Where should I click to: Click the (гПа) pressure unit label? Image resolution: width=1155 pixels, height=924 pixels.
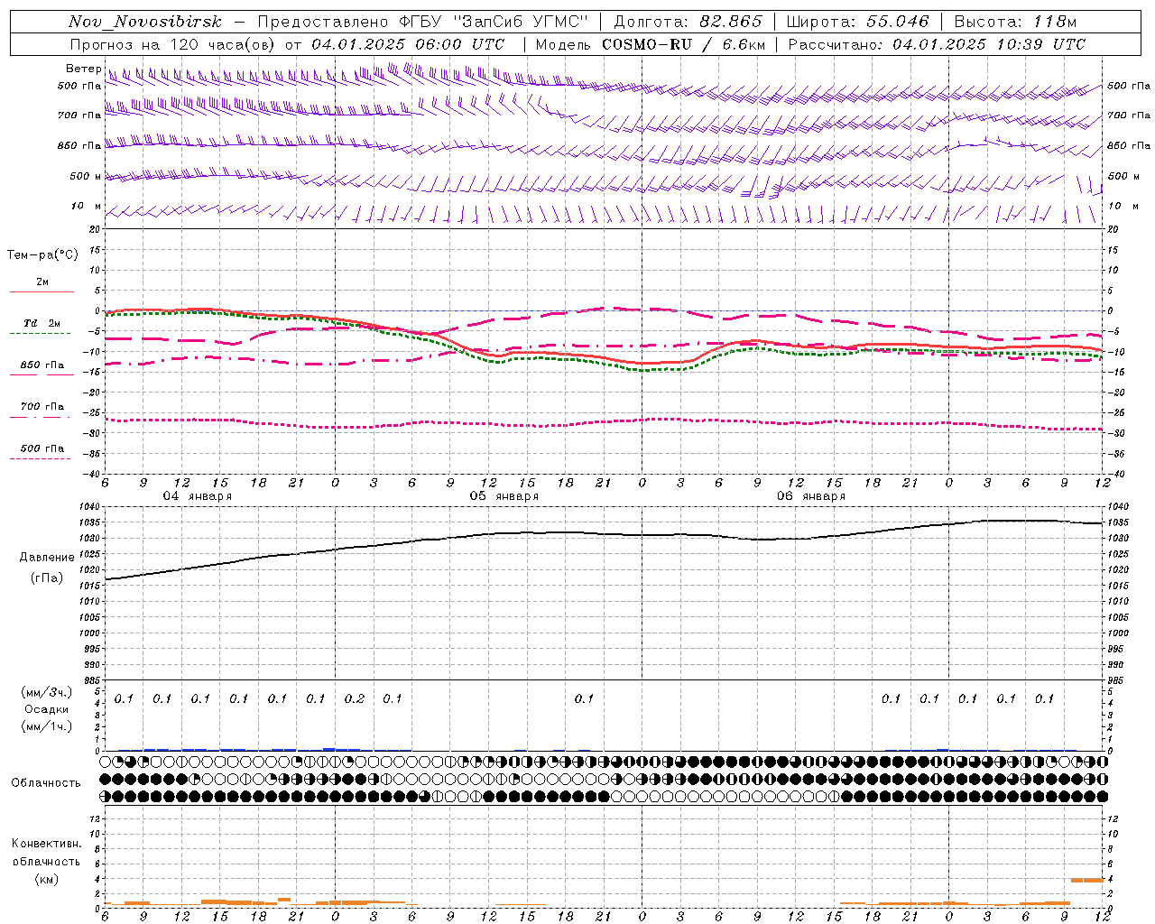(x=47, y=577)
